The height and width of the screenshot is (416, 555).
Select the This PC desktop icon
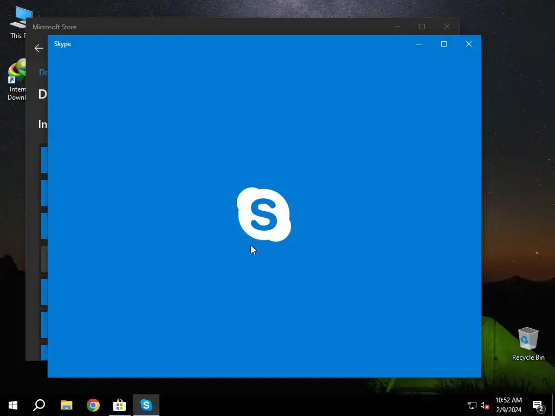(x=18, y=22)
